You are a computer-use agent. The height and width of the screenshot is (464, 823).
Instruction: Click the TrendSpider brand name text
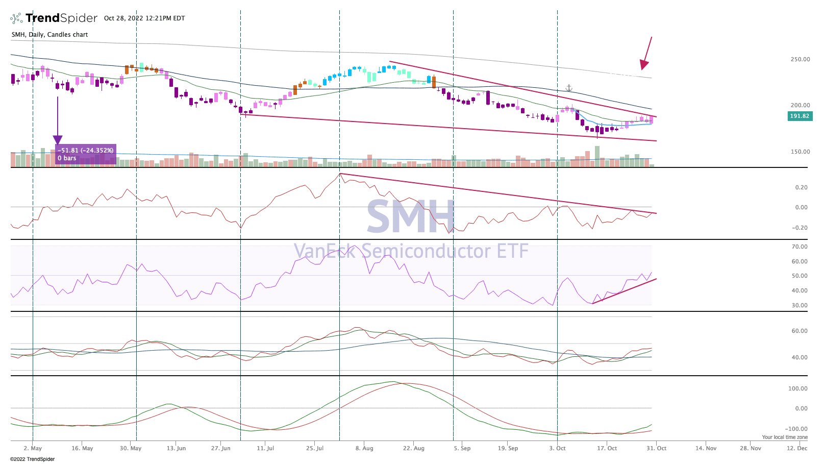61,18
